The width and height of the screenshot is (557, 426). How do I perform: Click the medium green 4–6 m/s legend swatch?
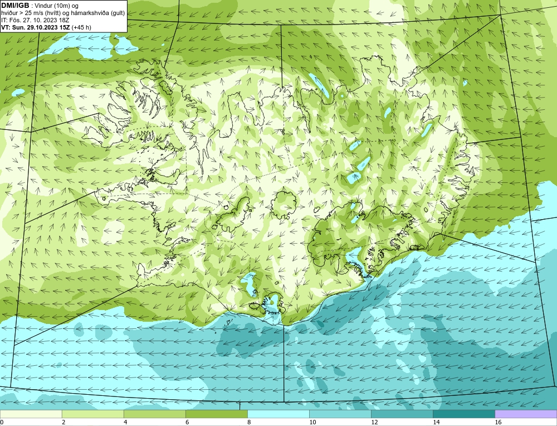click(154, 414)
